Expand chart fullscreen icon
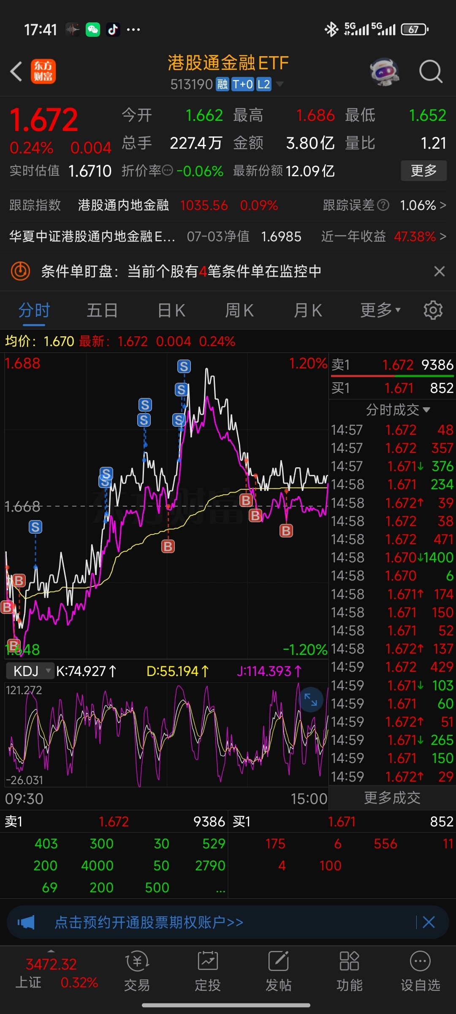Image resolution: width=456 pixels, height=1014 pixels. tap(311, 700)
